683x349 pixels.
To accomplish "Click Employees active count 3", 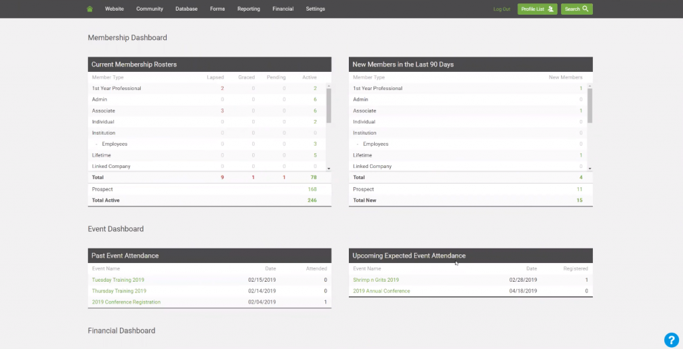I will click(x=315, y=144).
